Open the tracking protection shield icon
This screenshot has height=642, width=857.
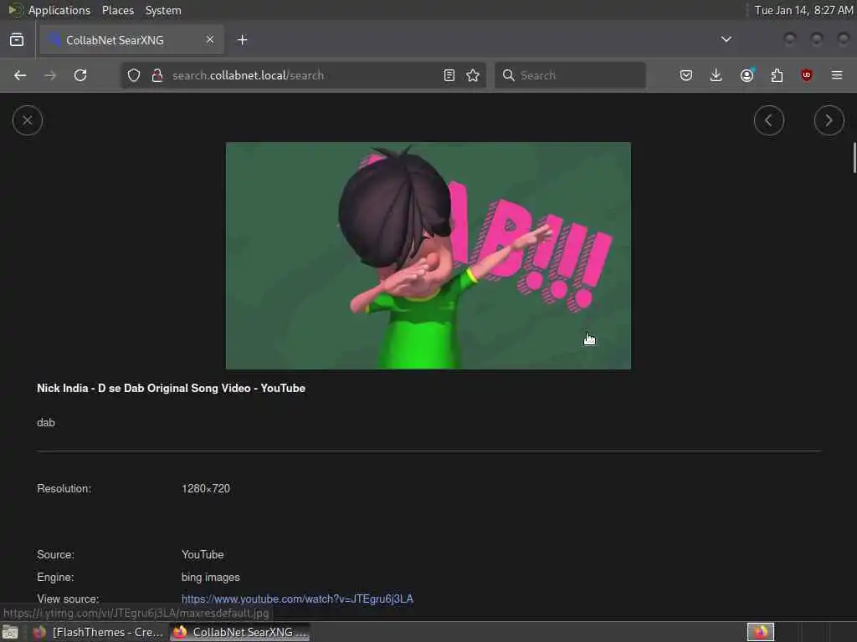[134, 75]
